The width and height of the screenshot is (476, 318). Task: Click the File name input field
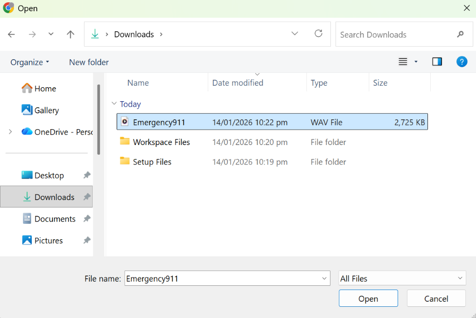[x=222, y=278]
